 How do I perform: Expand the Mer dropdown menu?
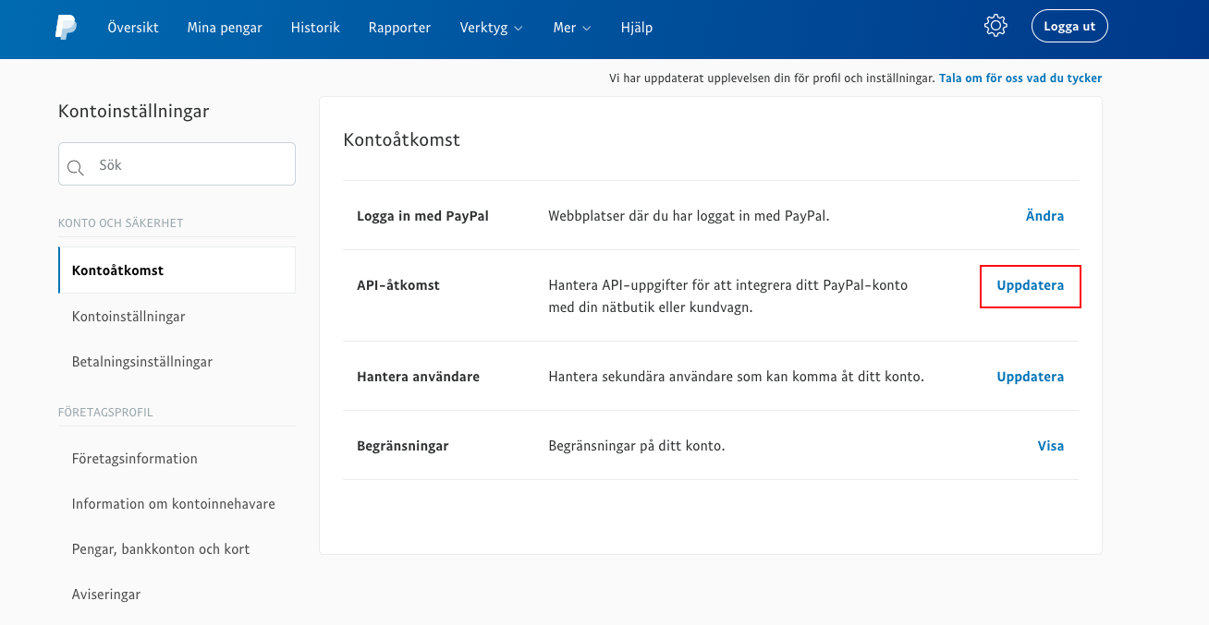(x=572, y=28)
